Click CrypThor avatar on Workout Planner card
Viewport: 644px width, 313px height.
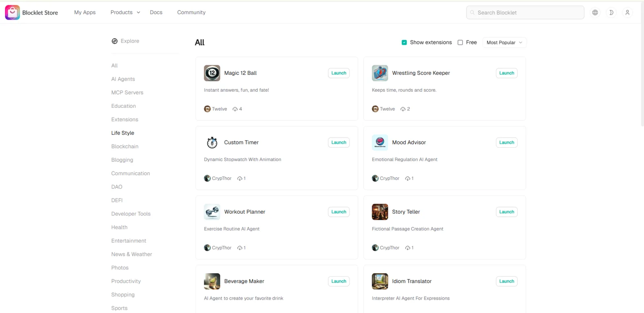click(207, 248)
